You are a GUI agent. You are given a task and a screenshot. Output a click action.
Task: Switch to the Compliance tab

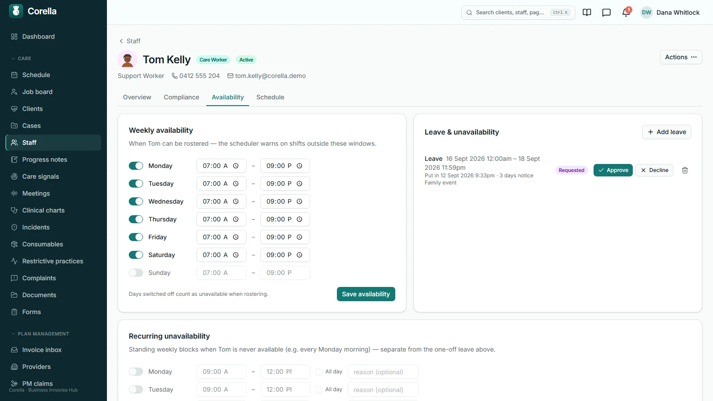pos(181,97)
